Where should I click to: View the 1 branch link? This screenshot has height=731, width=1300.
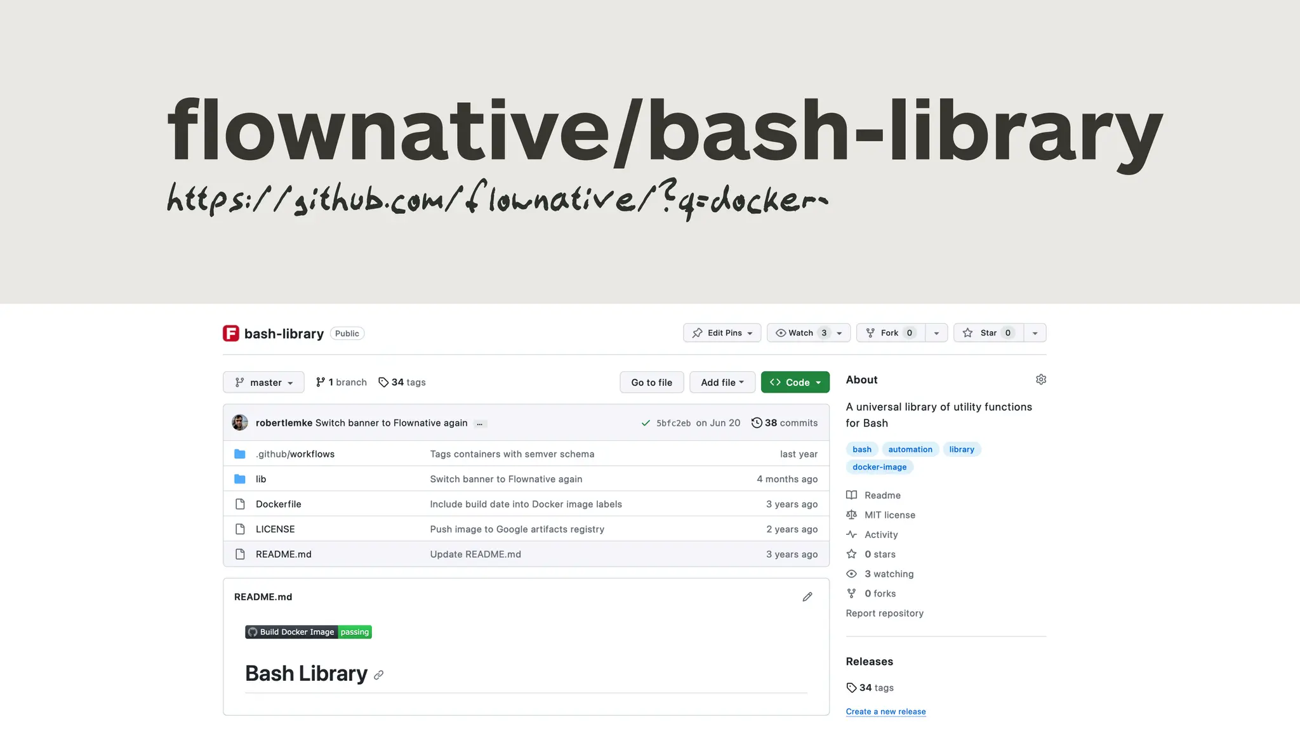click(342, 382)
